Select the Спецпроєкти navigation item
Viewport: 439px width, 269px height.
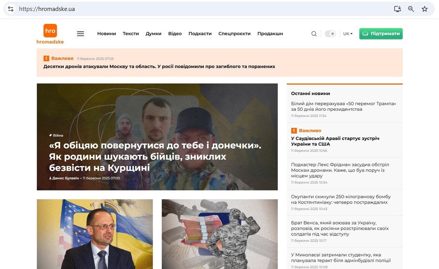coord(234,34)
